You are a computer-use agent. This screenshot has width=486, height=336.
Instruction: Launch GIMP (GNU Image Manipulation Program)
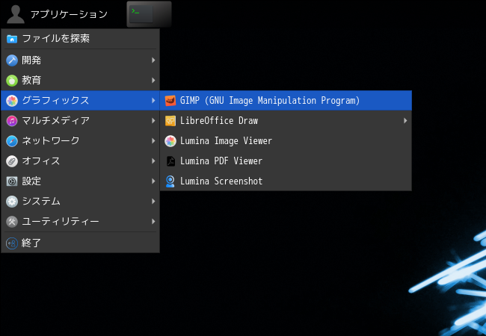click(x=286, y=101)
